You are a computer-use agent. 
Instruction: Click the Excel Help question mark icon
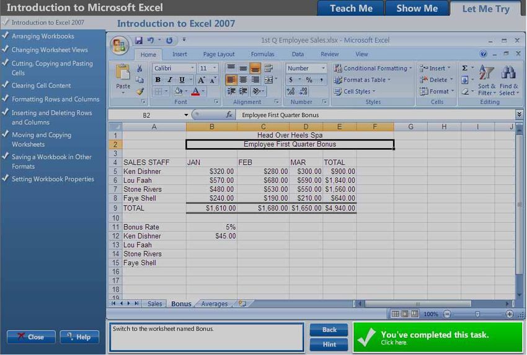[x=484, y=54]
